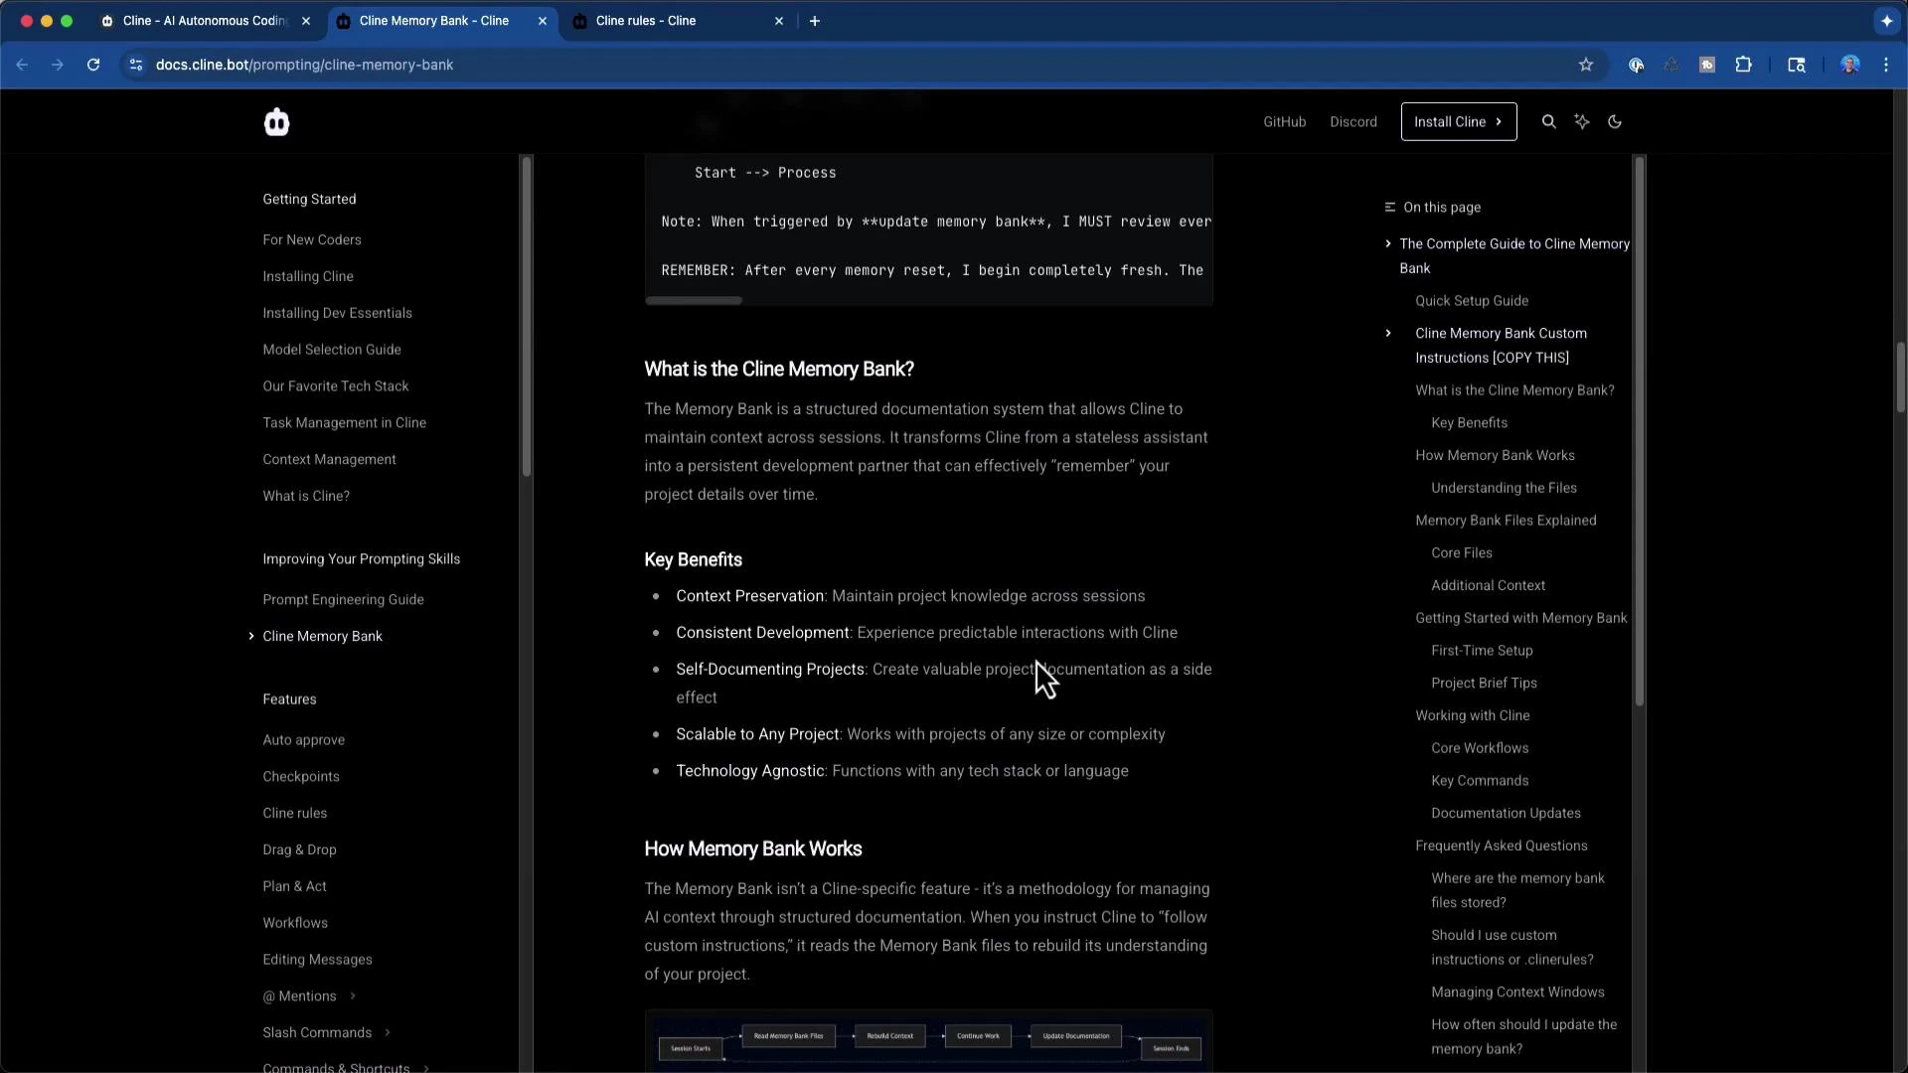Expand The Complete Guide to Cline Memory Bank
This screenshot has width=1908, height=1073.
(1389, 243)
